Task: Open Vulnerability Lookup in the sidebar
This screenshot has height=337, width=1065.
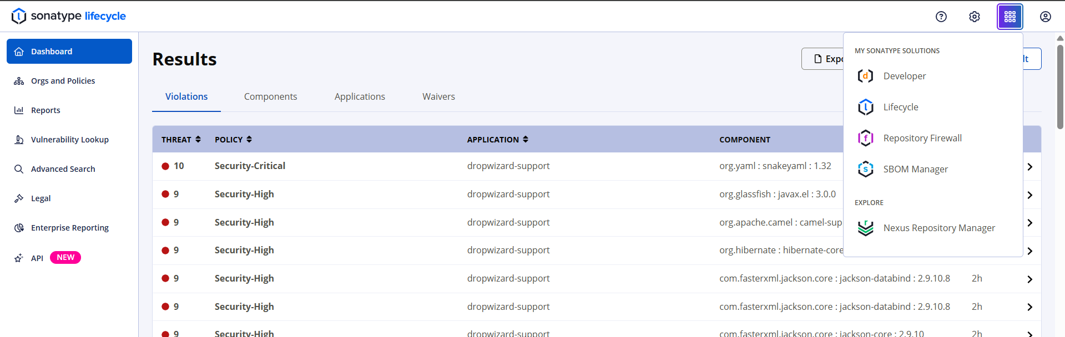Action: [69, 140]
